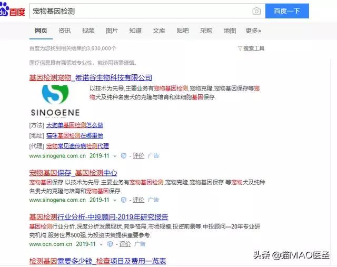
Task: Select the 网页 tab
Action: 41,31
